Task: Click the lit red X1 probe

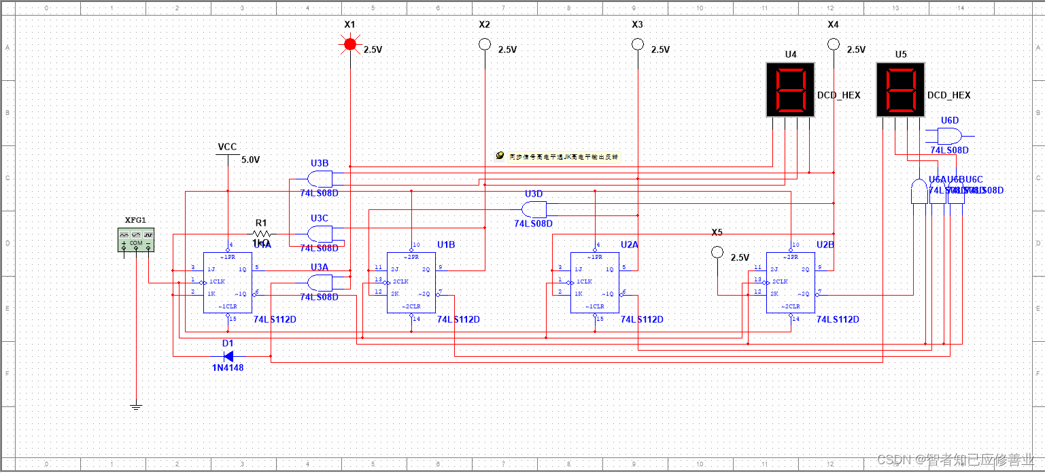Action: tap(349, 44)
